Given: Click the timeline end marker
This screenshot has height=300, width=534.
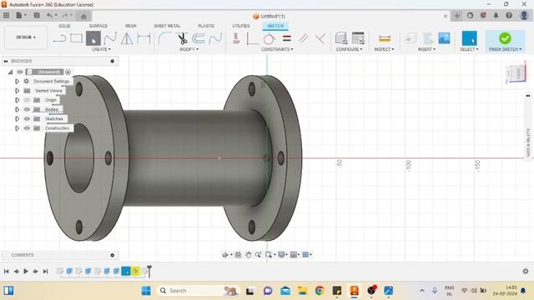Looking at the screenshot, I should pyautogui.click(x=149, y=271).
